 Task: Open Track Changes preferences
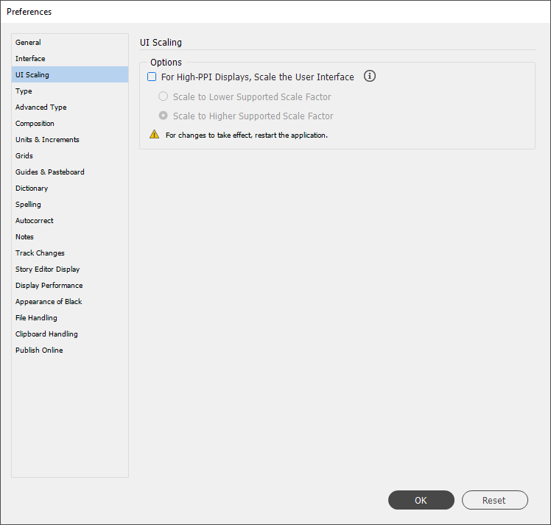[70, 253]
